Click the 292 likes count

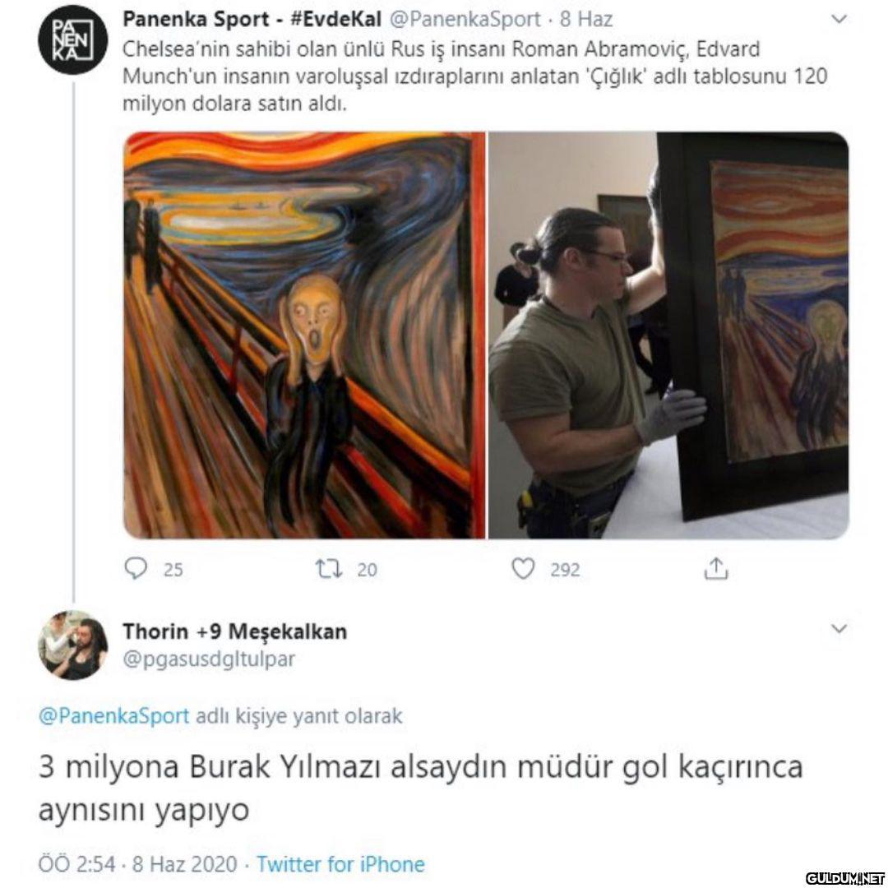pos(565,569)
